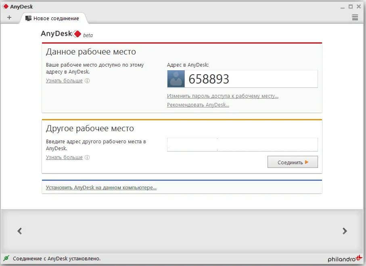Open the hamburger main menu
The image size is (366, 266).
pos(355,17)
